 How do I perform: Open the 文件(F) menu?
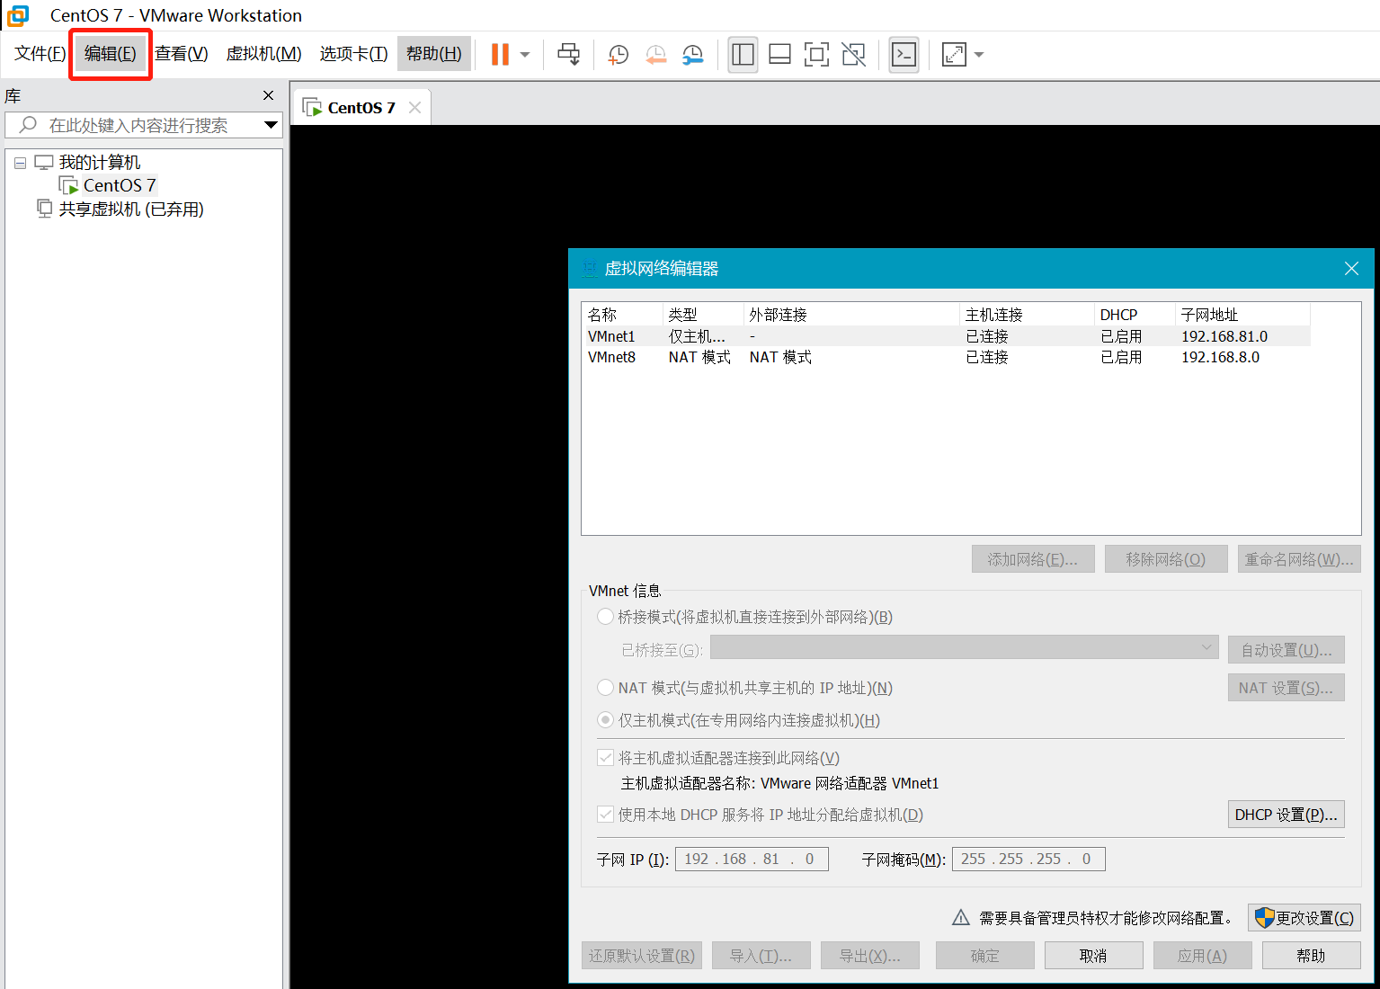40,54
